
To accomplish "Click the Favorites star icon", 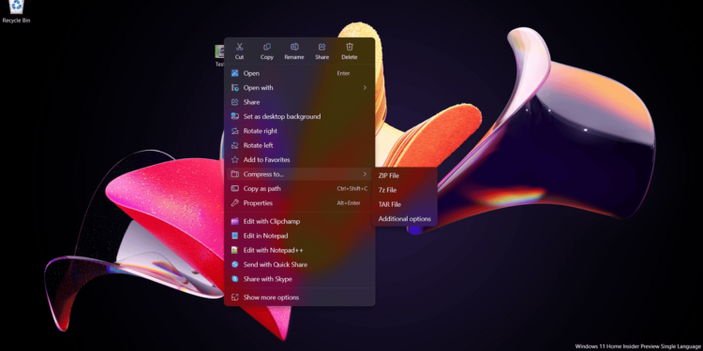I will click(x=235, y=160).
